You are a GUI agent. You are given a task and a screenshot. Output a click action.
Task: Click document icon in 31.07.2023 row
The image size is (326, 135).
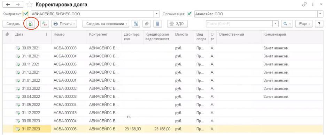coord(18,129)
